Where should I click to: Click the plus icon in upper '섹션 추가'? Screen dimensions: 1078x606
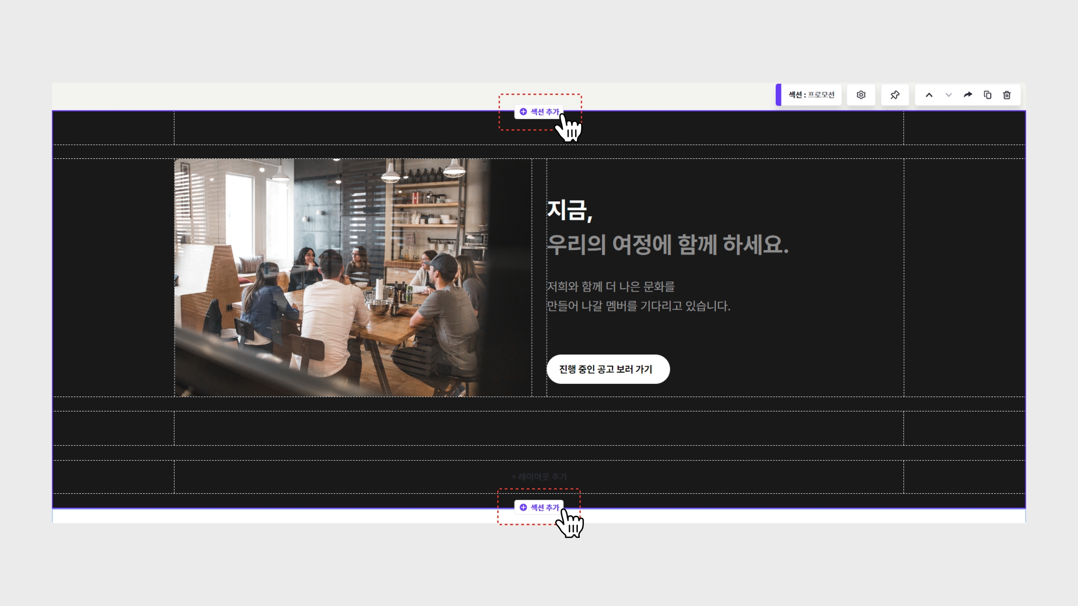click(523, 112)
